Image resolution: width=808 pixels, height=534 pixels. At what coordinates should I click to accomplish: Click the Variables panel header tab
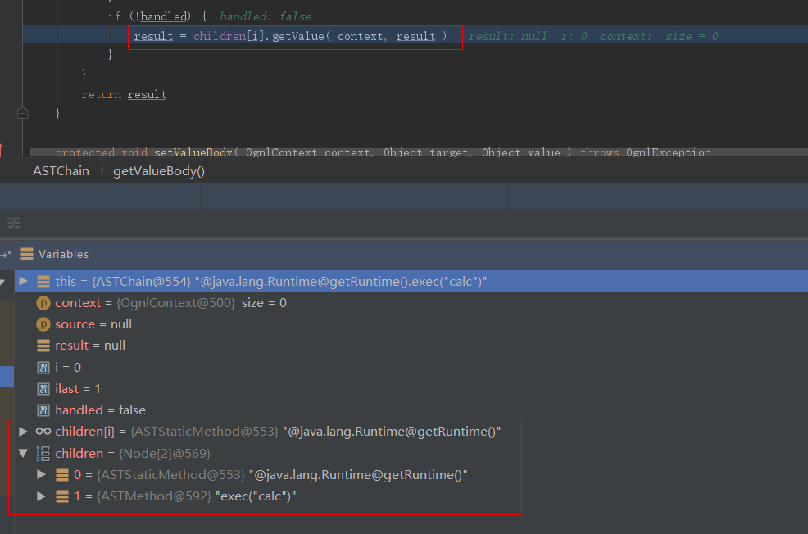pyautogui.click(x=63, y=254)
